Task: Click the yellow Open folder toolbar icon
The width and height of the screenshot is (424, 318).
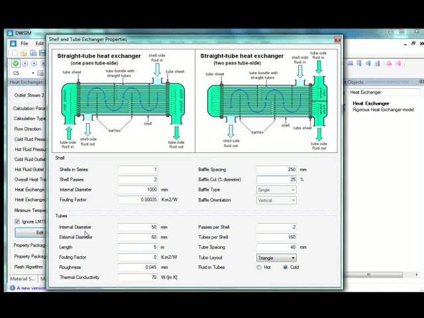Action: point(24,53)
